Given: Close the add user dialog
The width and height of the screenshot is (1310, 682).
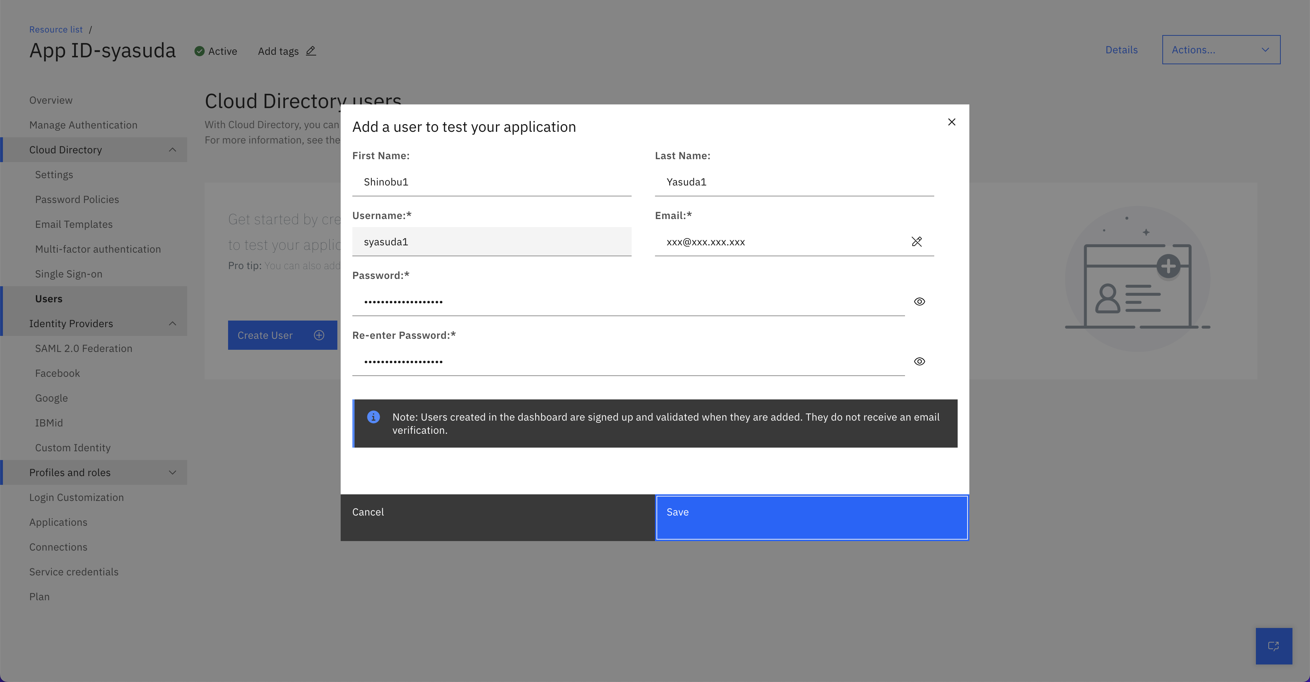Looking at the screenshot, I should pos(951,122).
